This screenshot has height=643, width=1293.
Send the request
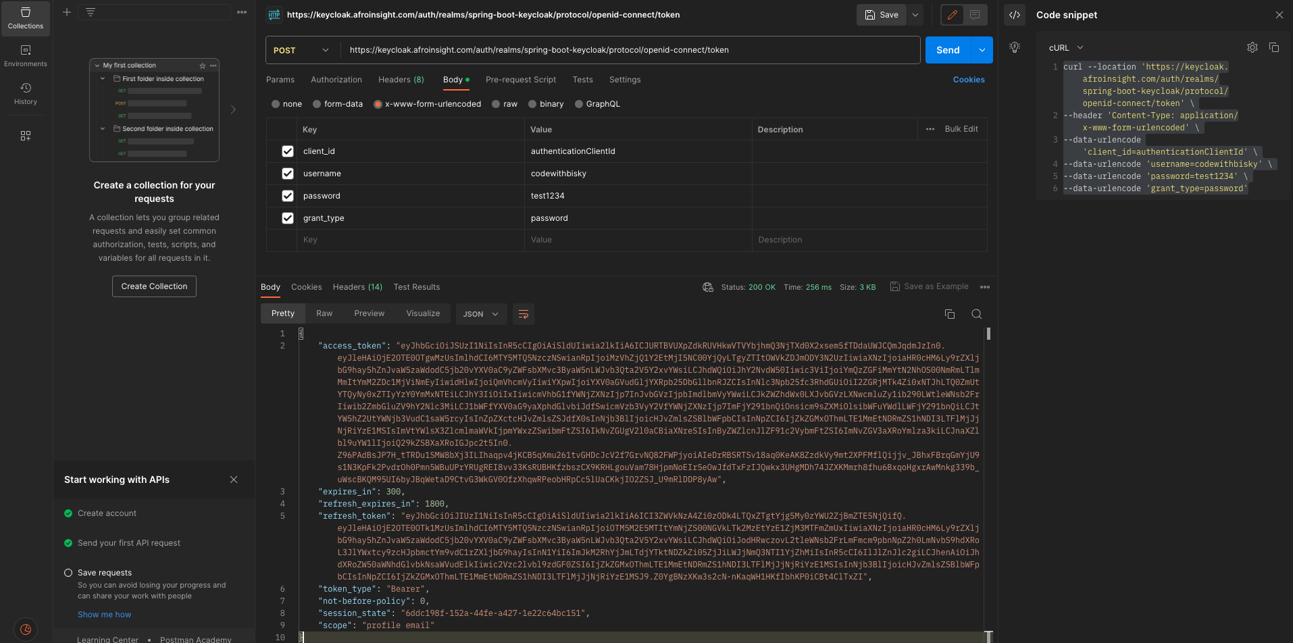click(x=948, y=50)
